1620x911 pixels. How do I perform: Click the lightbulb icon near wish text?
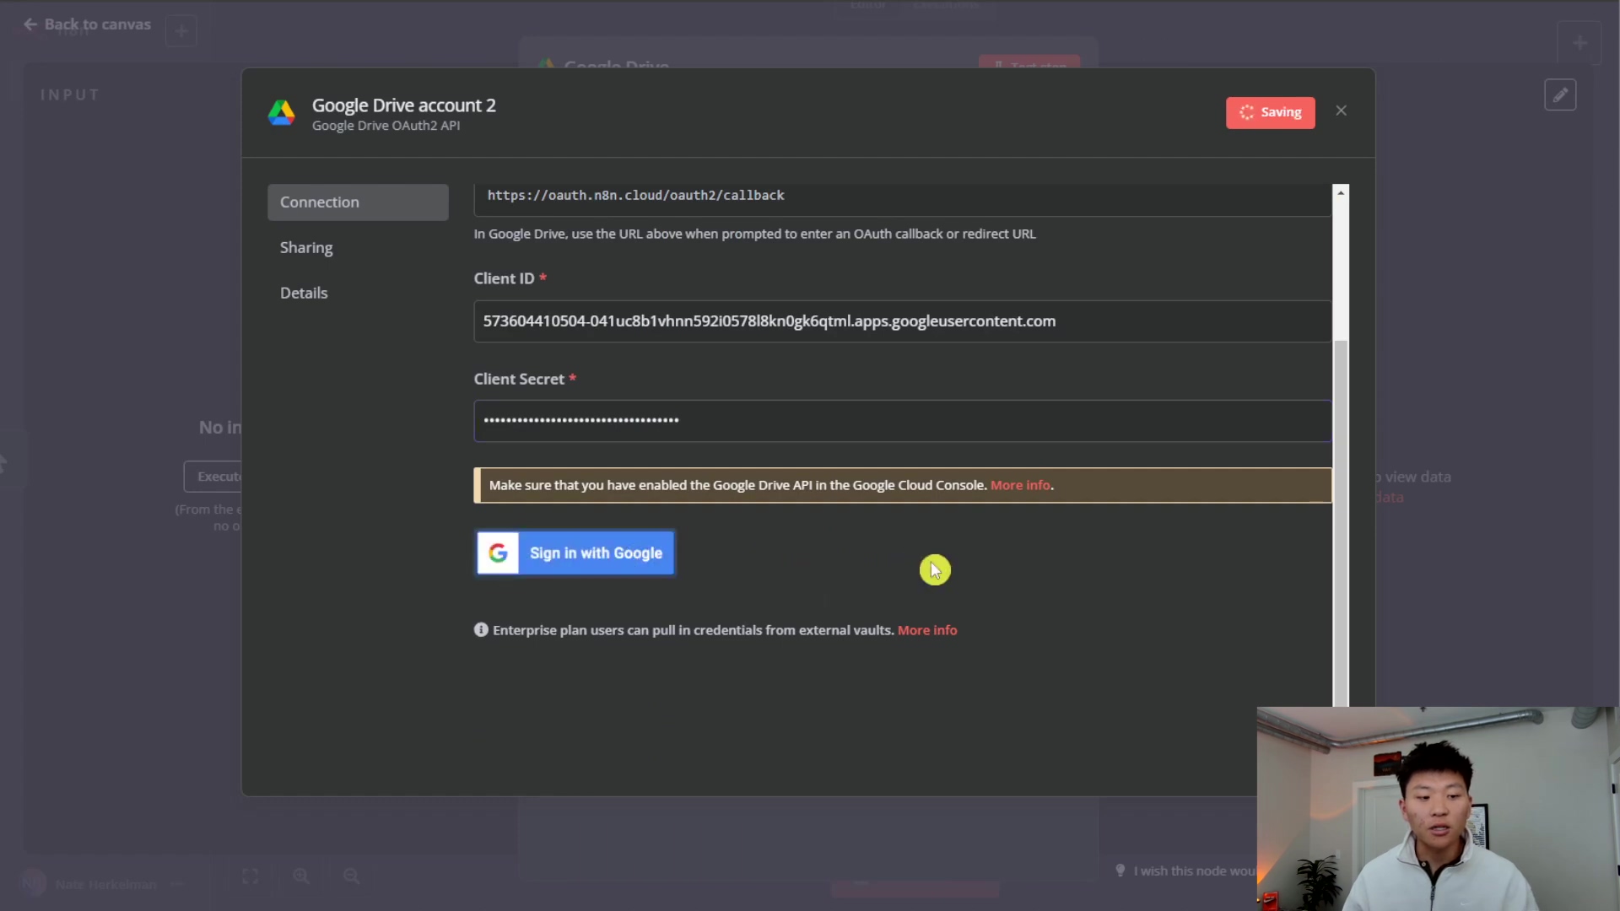[x=1120, y=871]
